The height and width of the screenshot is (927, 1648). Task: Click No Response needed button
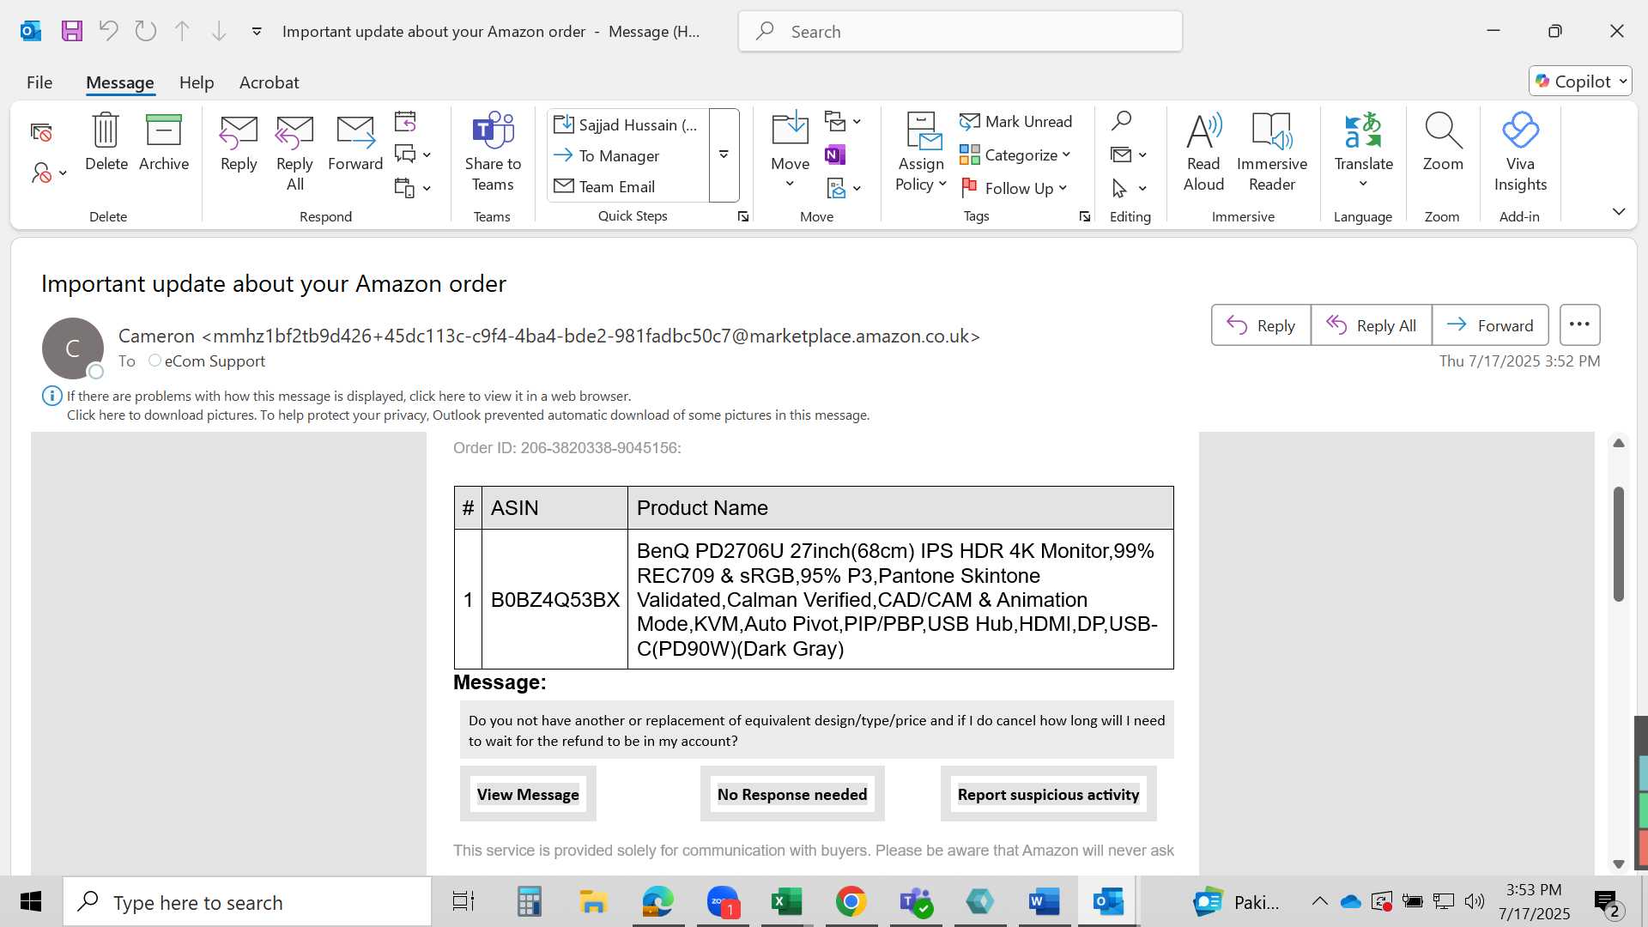point(792,794)
